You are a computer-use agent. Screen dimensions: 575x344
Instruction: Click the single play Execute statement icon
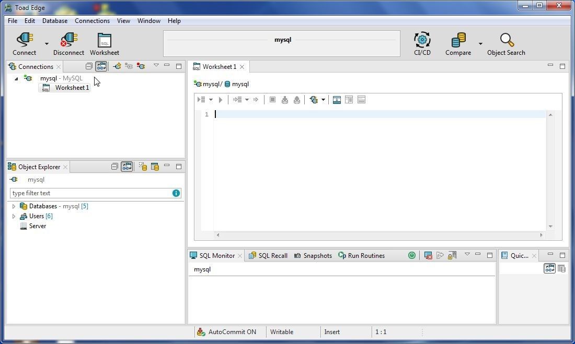(x=221, y=100)
